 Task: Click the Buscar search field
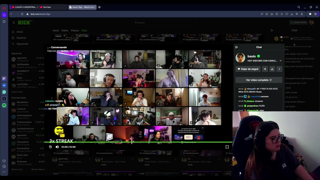point(164,22)
